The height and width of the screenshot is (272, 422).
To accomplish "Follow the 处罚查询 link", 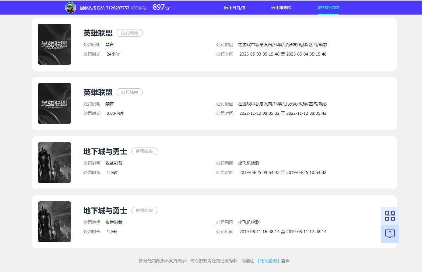I will [268, 261].
